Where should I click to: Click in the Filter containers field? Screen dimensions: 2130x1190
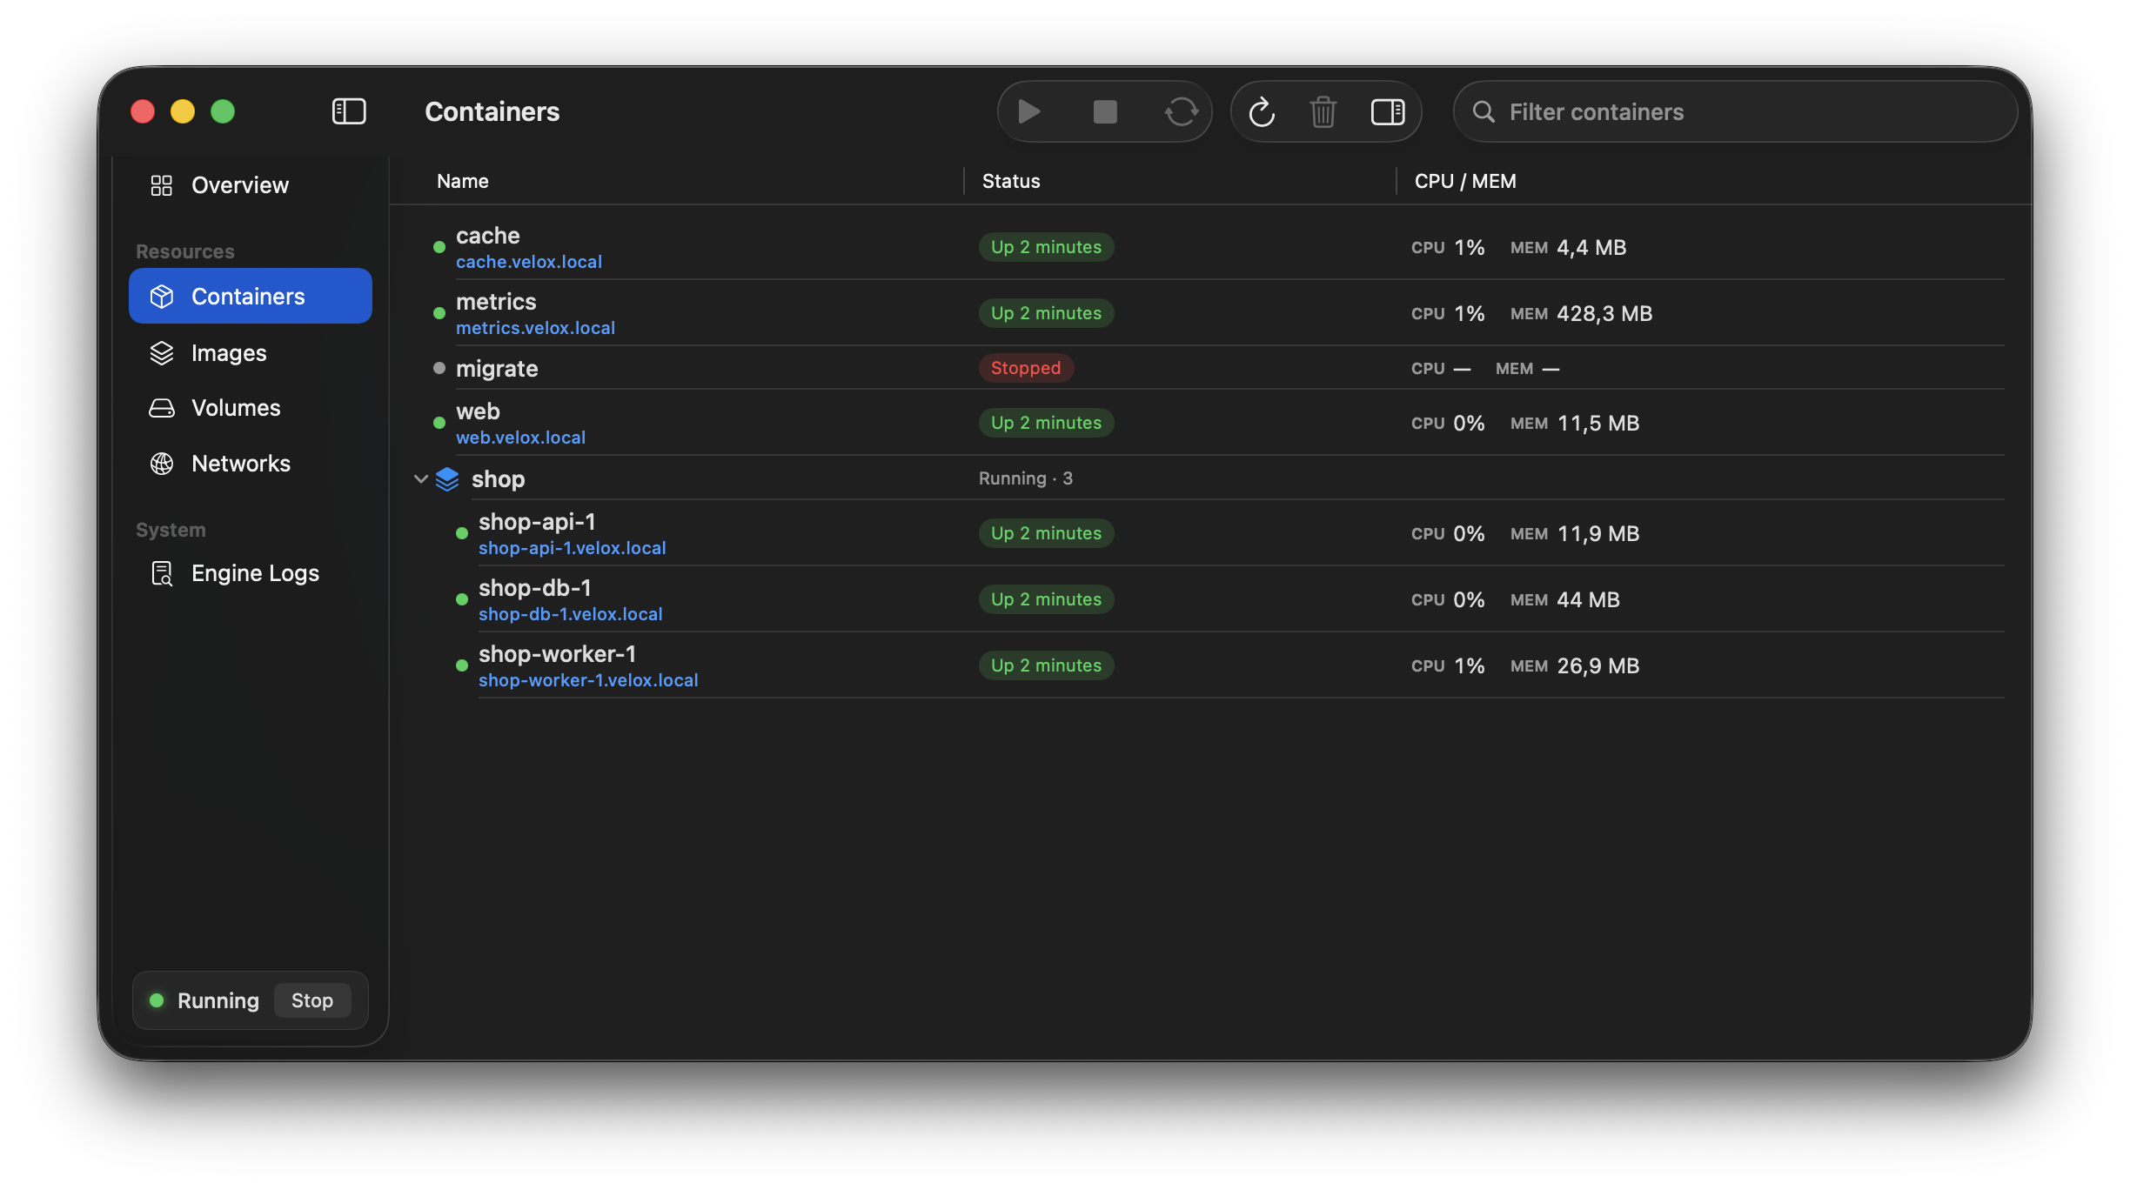click(1735, 111)
